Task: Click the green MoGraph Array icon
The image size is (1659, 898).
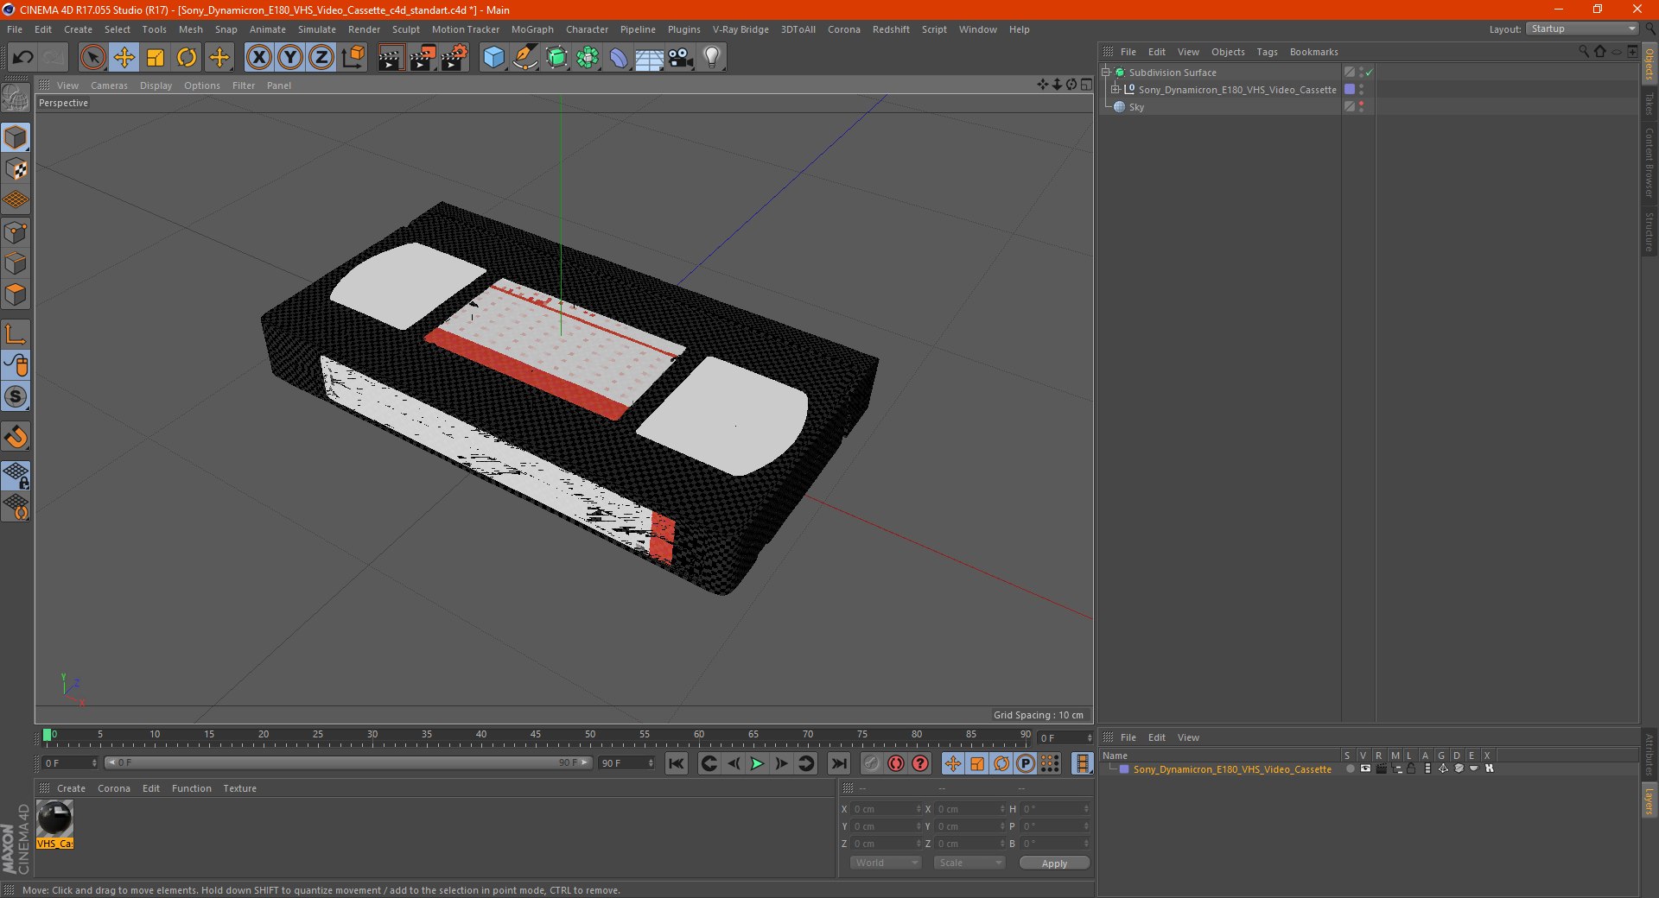Action: (x=588, y=58)
